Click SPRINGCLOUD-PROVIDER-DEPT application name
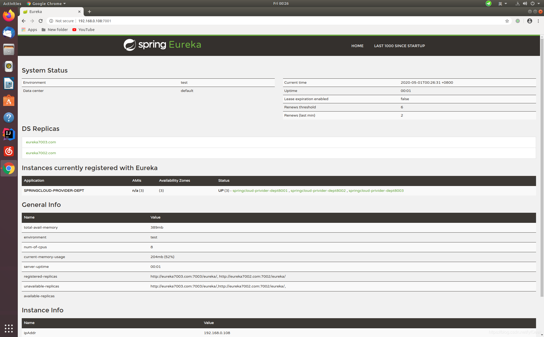Screen dimensions: 544x337 pos(54,190)
